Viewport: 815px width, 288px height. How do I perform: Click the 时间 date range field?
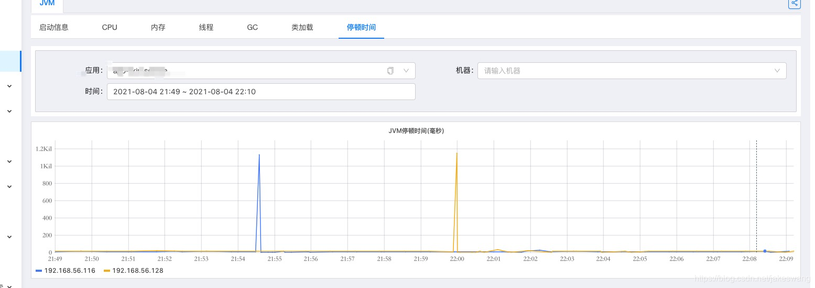coord(261,92)
